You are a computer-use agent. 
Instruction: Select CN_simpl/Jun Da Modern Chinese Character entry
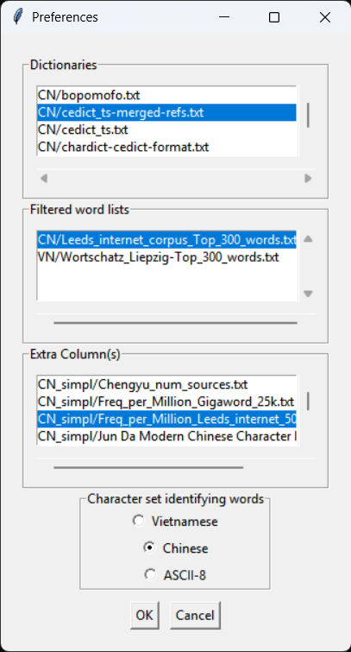point(166,436)
